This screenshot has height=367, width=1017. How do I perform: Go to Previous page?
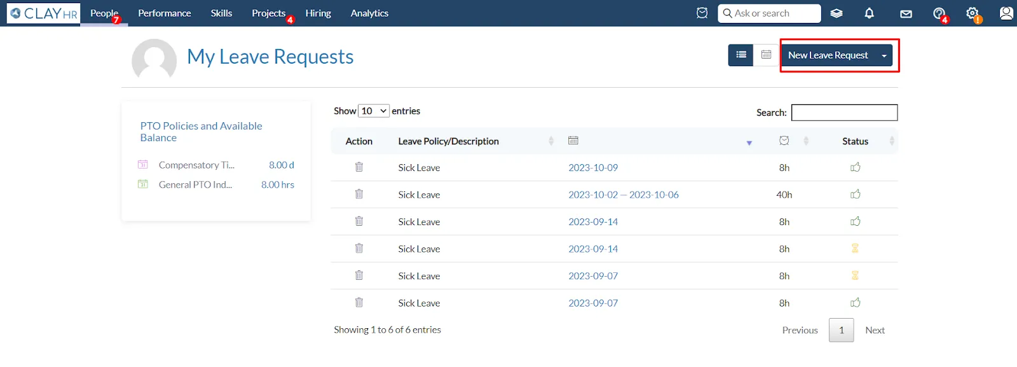800,330
